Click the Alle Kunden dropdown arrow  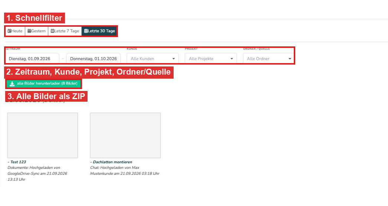pyautogui.click(x=174, y=59)
